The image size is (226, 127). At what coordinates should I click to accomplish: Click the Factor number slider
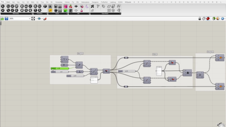pos(60,72)
